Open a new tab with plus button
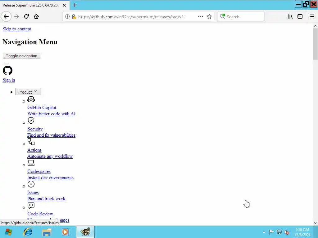Screen dimensions: 318x238 tap(75, 5)
